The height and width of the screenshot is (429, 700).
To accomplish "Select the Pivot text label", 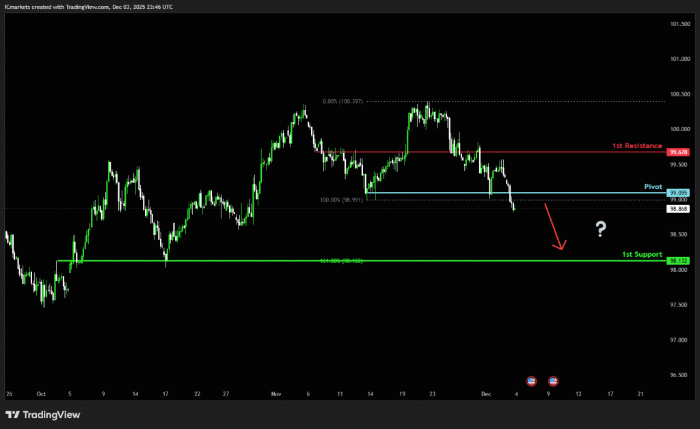I will coord(653,186).
